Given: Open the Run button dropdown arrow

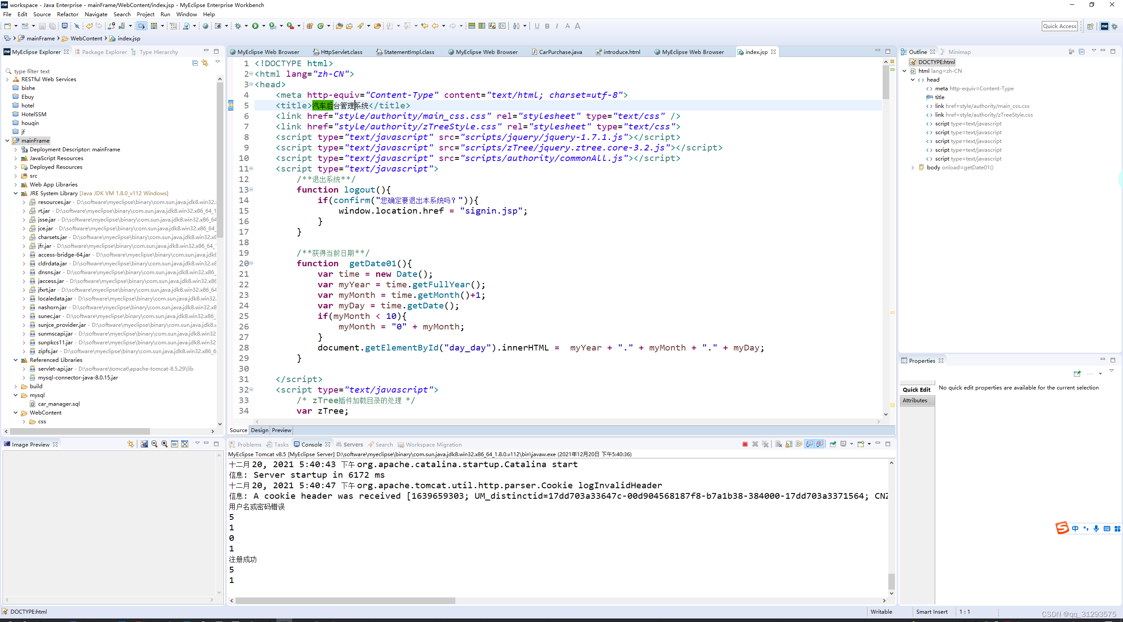Looking at the screenshot, I should pos(264,26).
